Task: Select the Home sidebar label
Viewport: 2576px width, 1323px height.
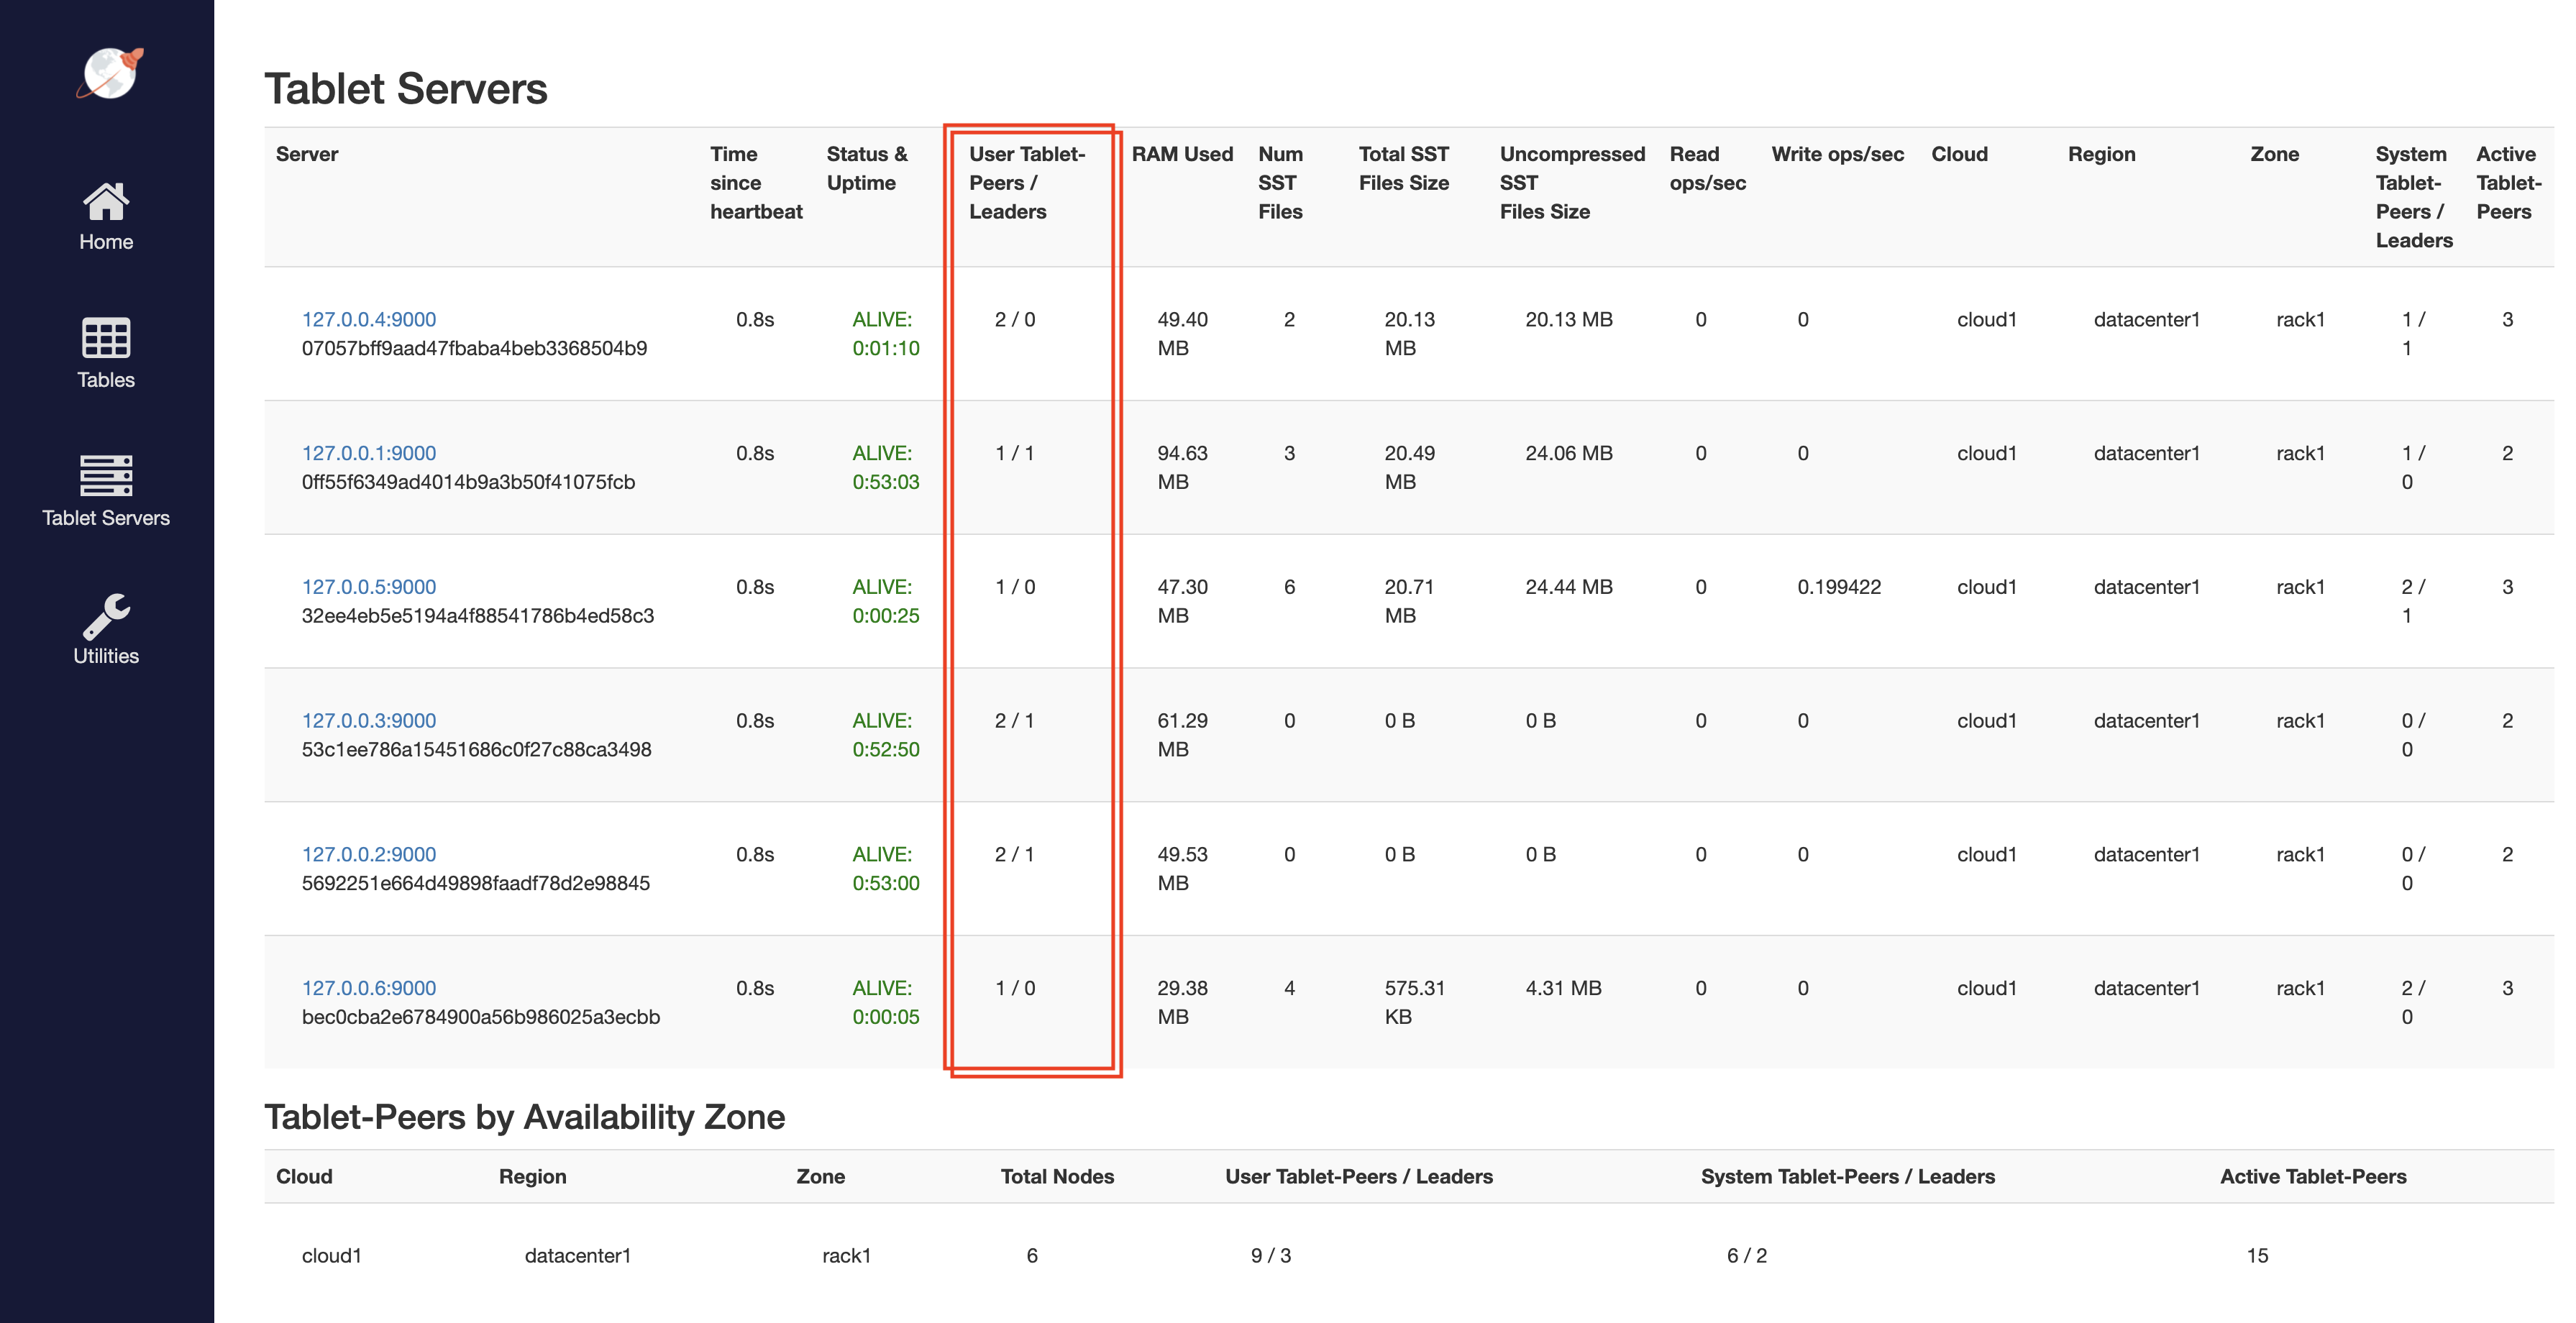Action: point(106,242)
